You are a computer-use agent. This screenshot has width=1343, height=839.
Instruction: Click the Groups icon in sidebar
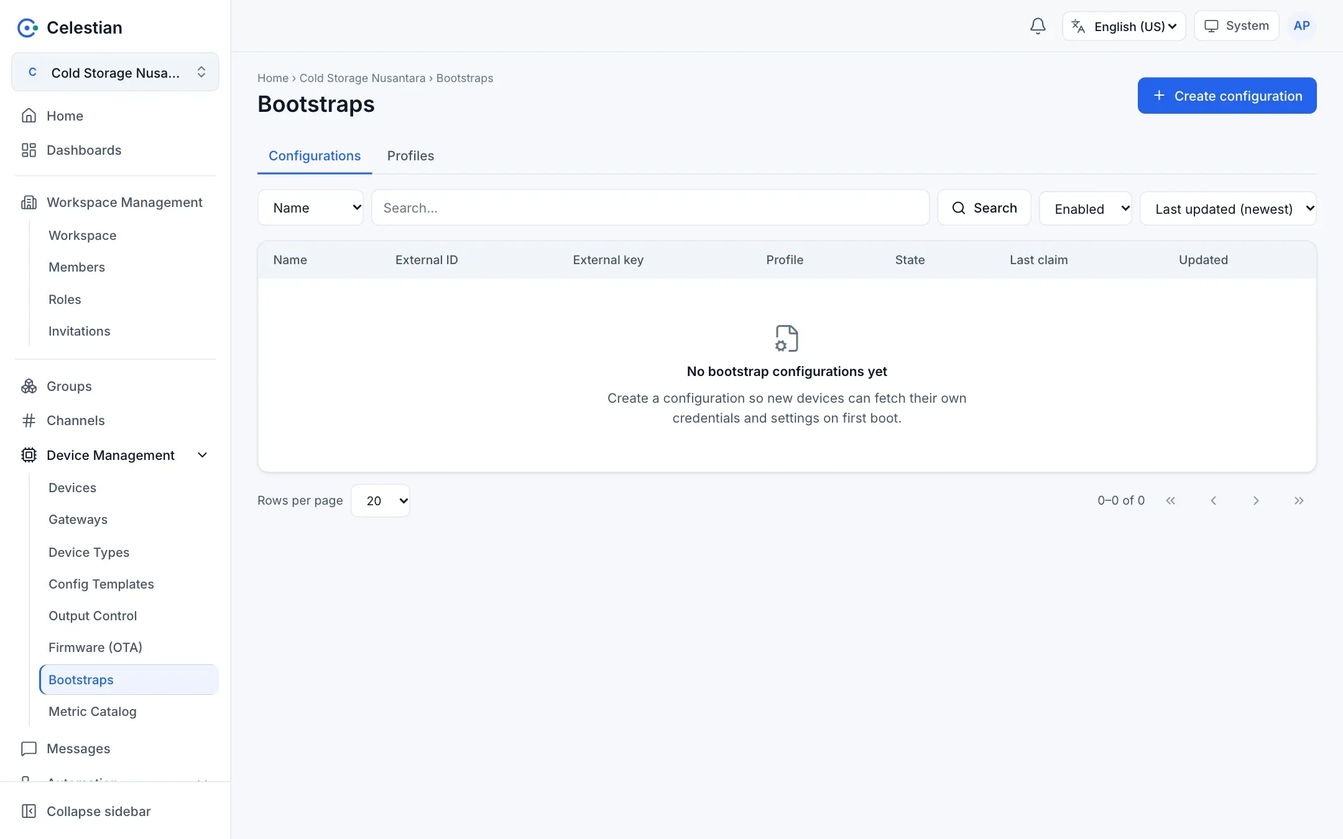29,386
